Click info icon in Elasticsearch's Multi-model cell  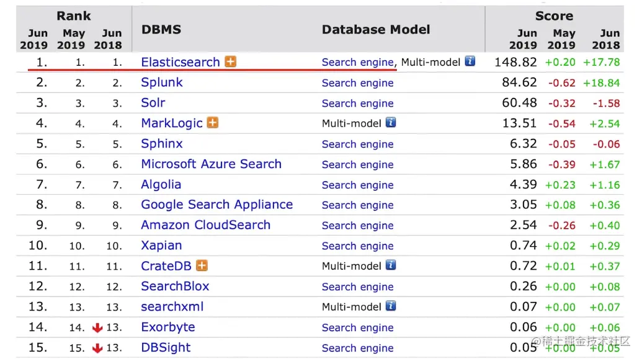tap(470, 61)
